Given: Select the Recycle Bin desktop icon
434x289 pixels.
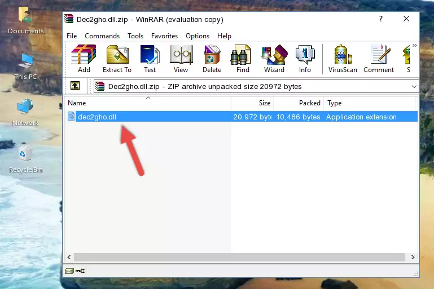Looking at the screenshot, I should pos(26,159).
